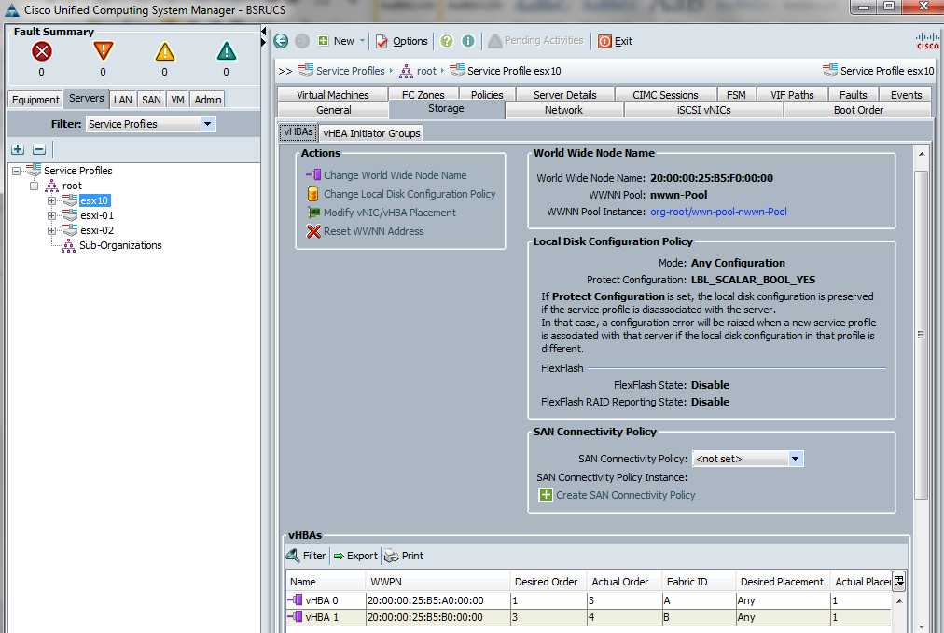Select esxi-02 service profile

(97, 230)
